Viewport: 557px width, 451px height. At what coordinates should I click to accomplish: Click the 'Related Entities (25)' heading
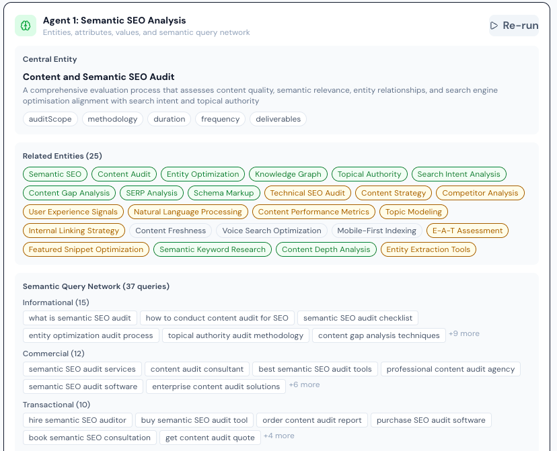click(x=62, y=156)
